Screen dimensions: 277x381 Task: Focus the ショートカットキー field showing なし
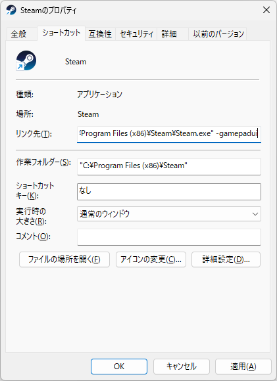(x=169, y=192)
